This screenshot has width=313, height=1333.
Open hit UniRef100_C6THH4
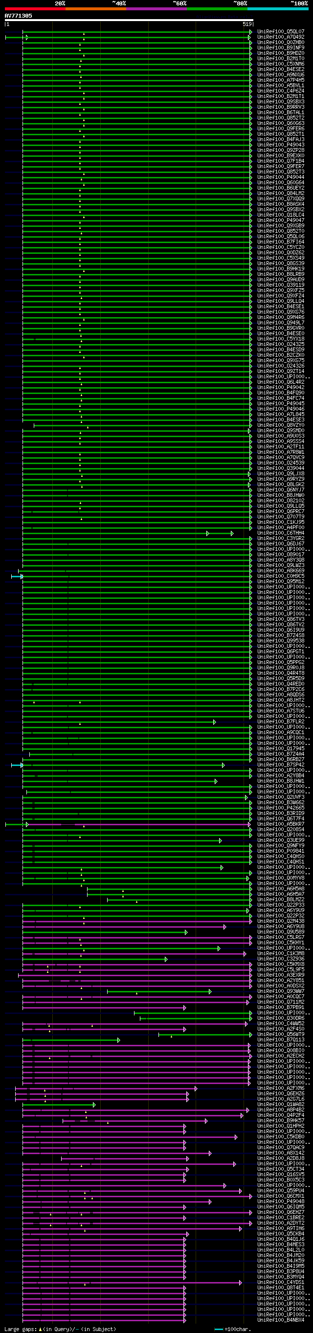tap(281, 533)
